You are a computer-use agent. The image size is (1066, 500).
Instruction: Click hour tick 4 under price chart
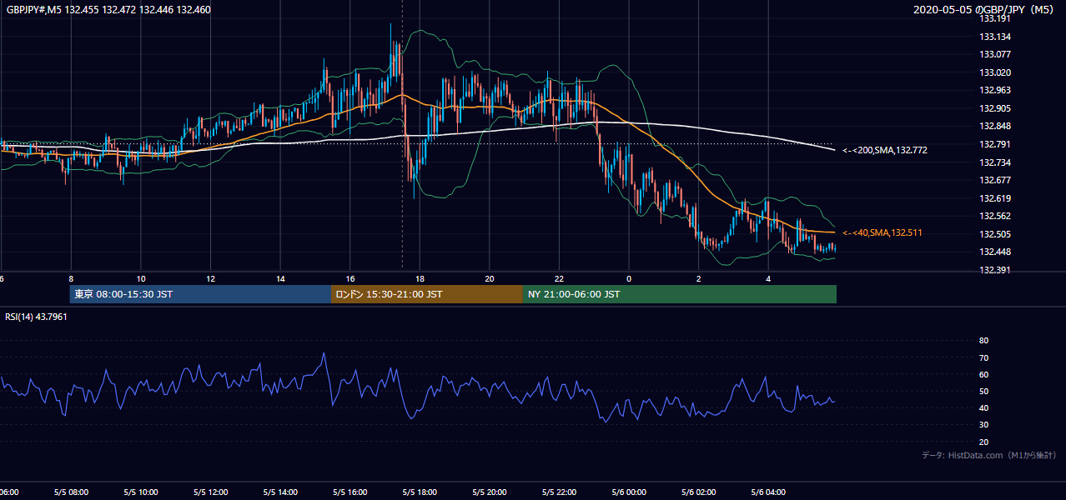click(x=768, y=278)
